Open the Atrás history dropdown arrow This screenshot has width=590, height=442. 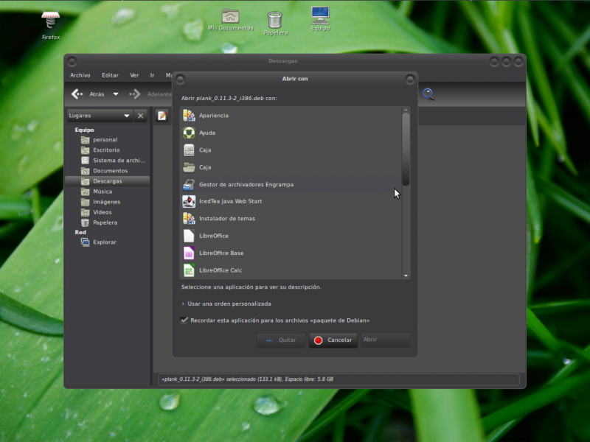pos(116,94)
